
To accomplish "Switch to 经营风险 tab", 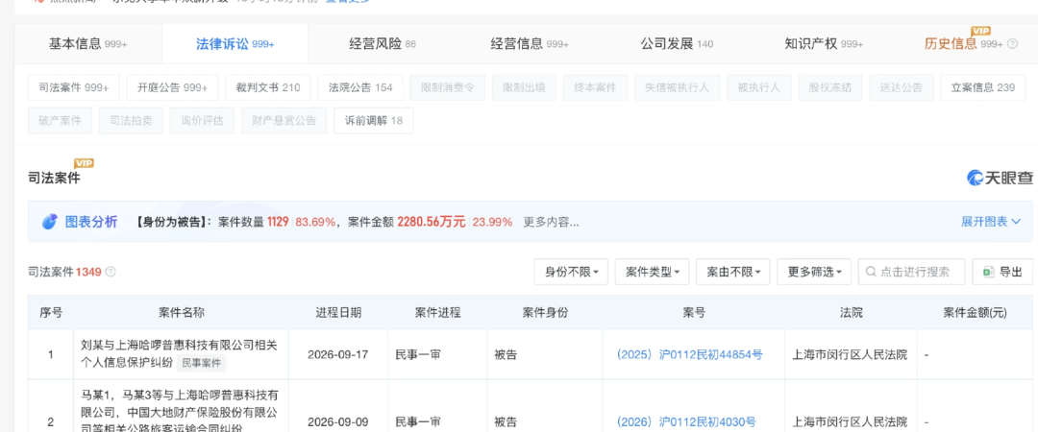I will [383, 44].
